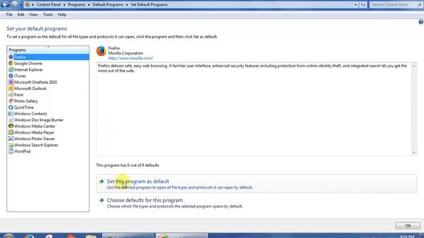Click the refresh button beside address bar
Viewport: 424px width, 238px height.
363,5
